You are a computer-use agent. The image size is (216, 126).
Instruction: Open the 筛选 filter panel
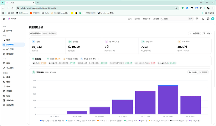click(207, 33)
